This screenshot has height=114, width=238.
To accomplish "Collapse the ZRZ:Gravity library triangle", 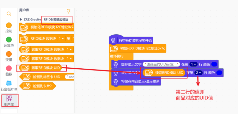I will (x=21, y=20).
